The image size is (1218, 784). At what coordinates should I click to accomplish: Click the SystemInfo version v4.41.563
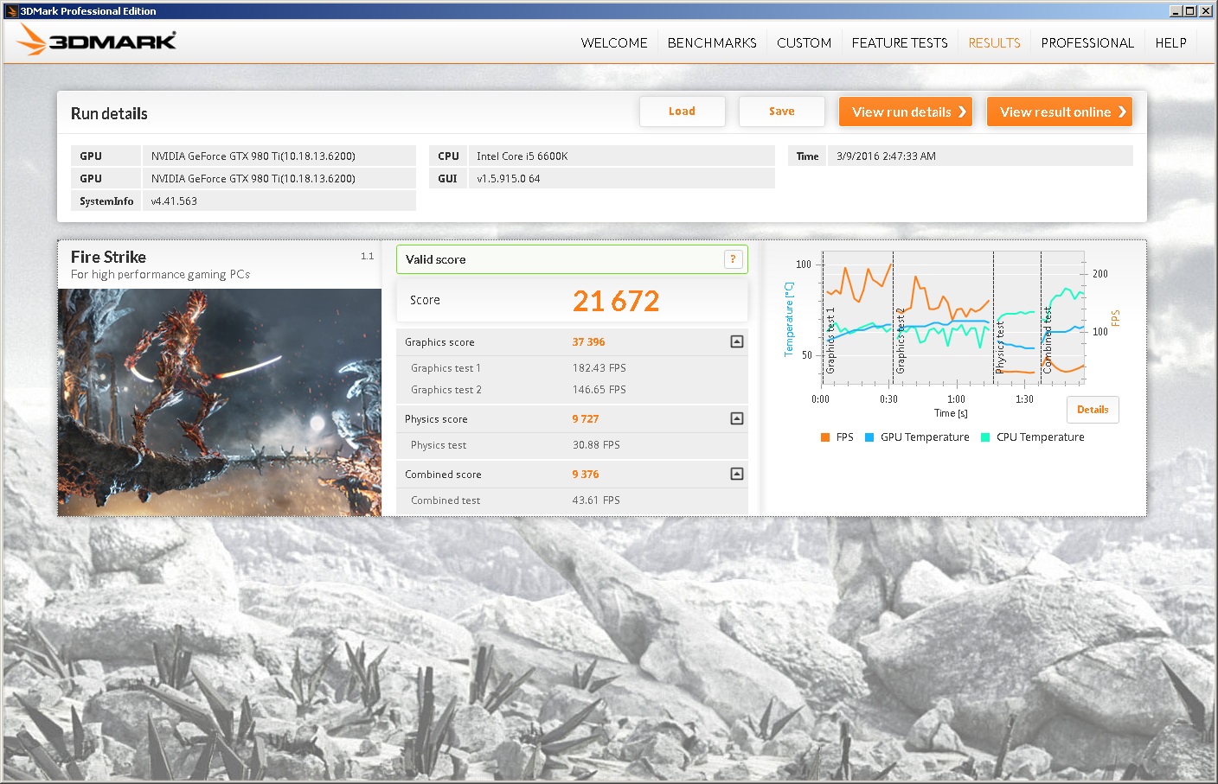point(174,201)
